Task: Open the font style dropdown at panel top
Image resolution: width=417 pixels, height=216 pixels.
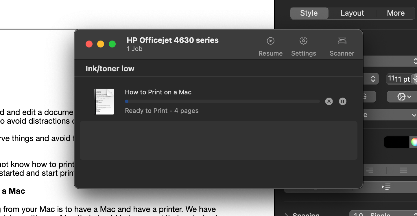Action: pyautogui.click(x=390, y=61)
